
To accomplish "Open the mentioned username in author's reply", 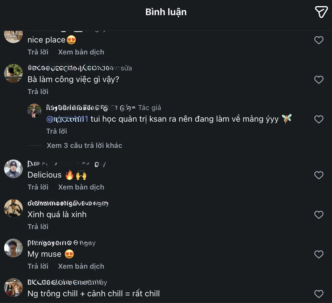I will coord(67,119).
